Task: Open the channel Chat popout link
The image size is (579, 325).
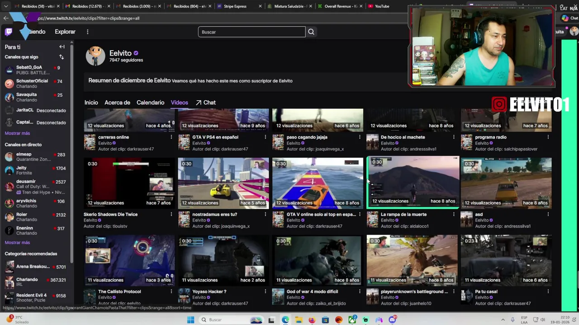Action: point(206,102)
